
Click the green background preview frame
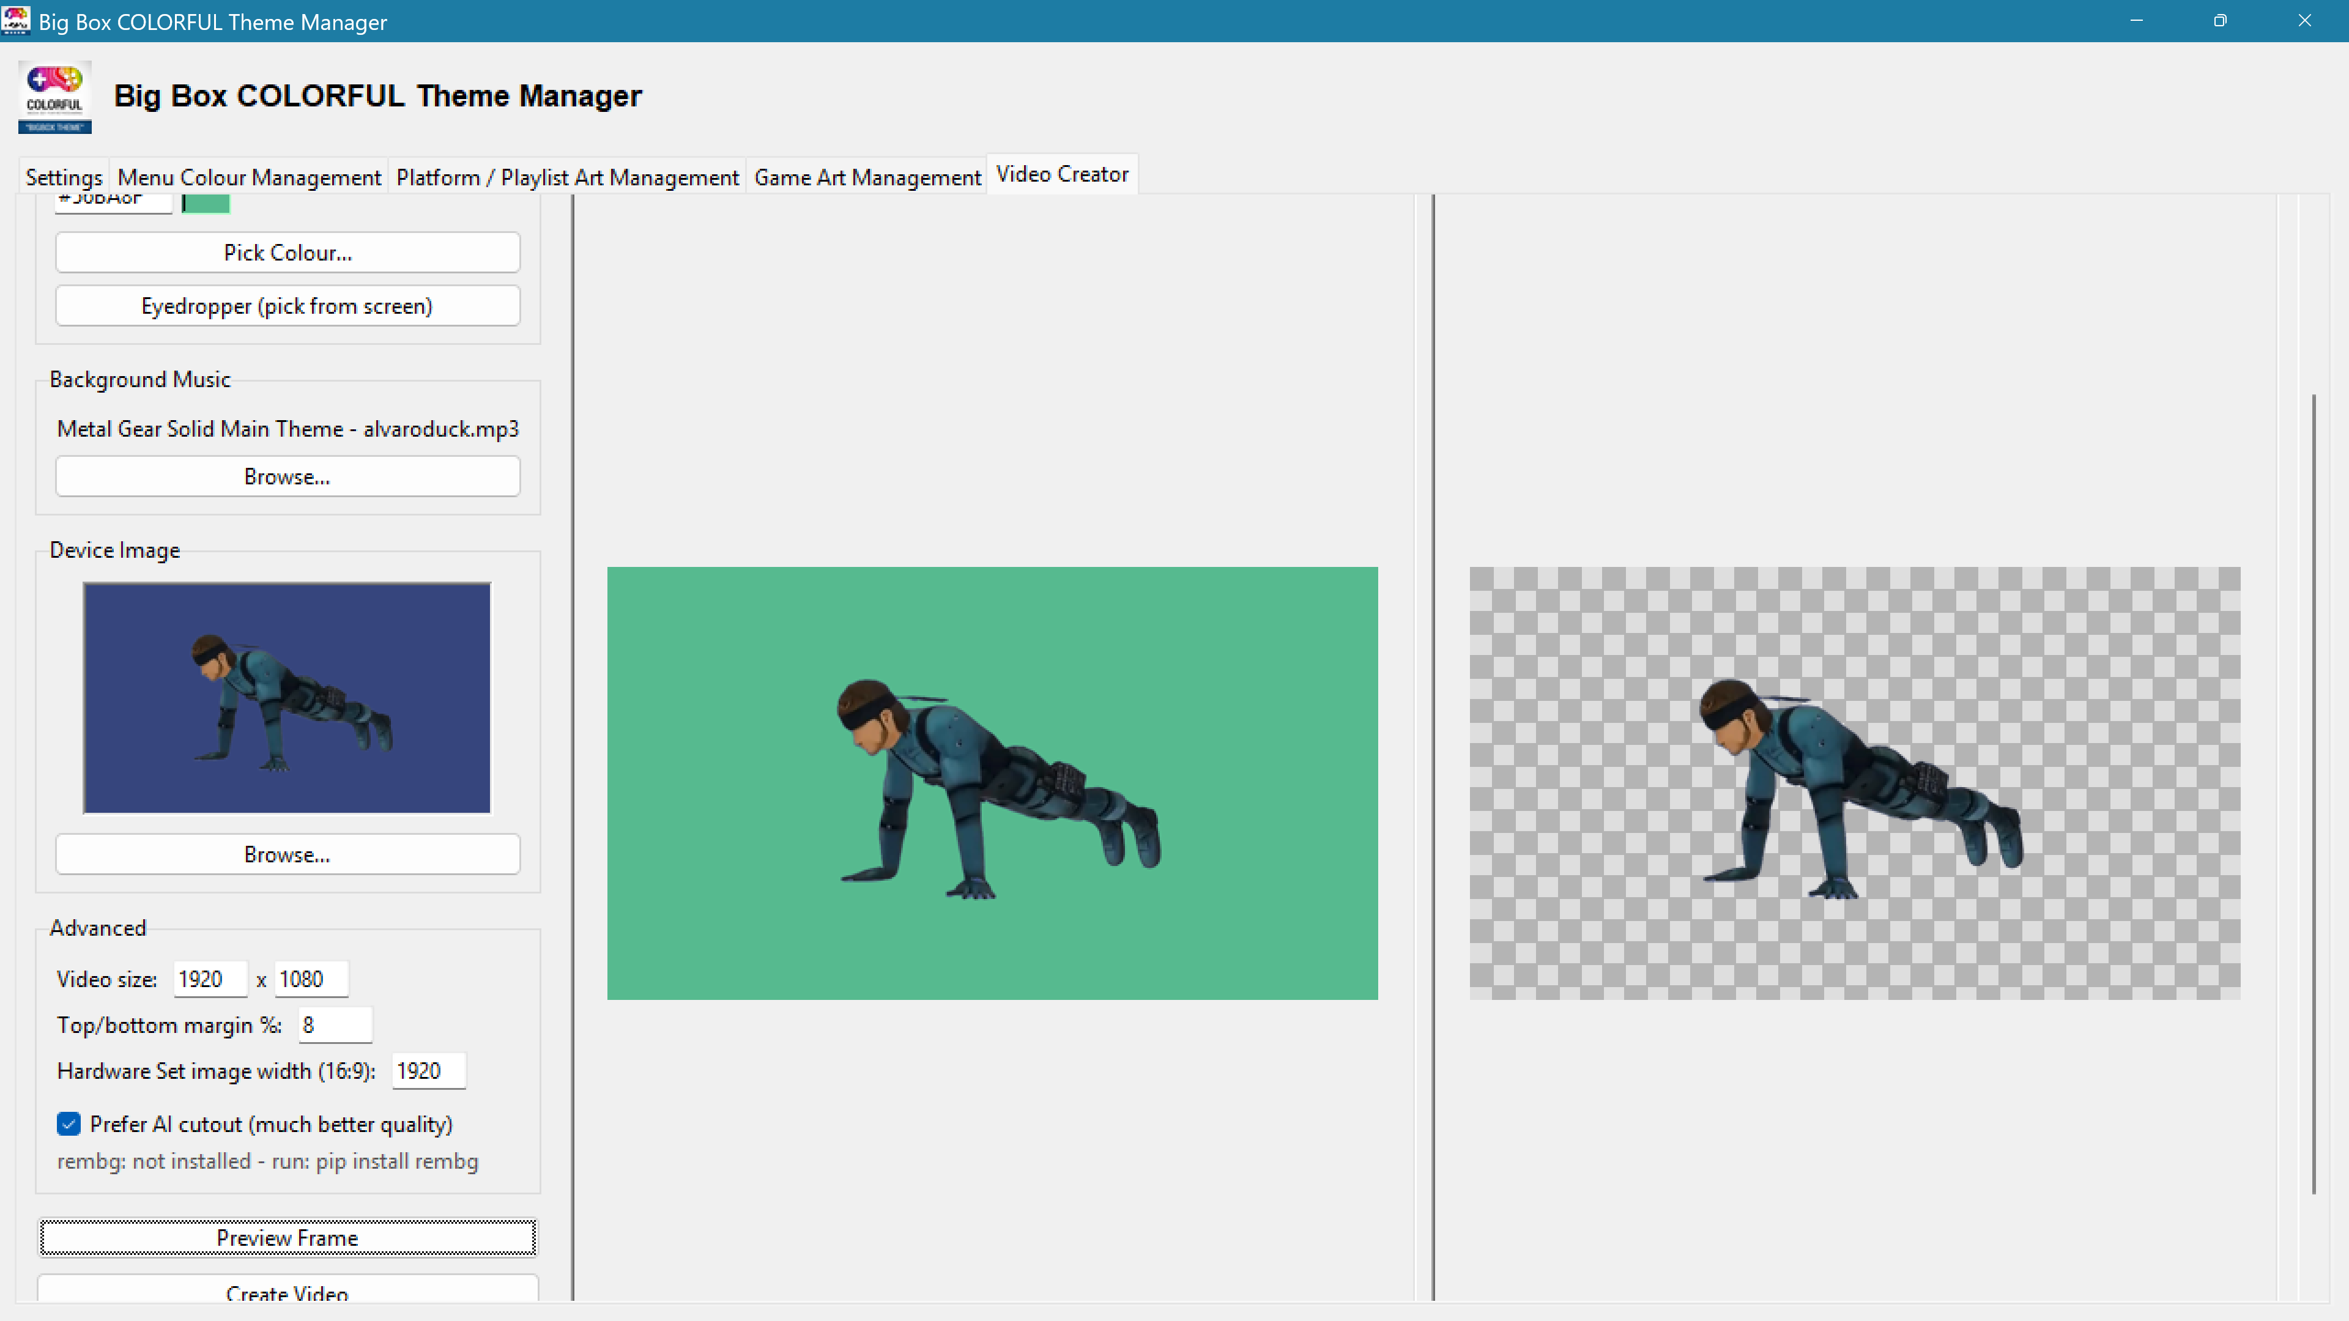pos(992,783)
